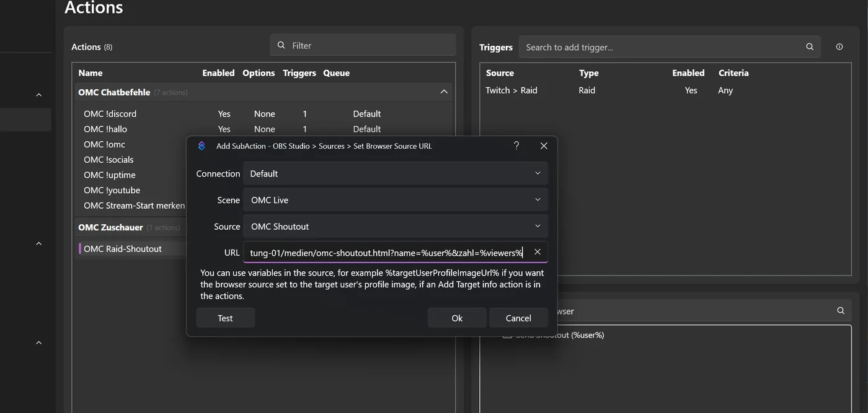Select the Twitch > Raid trigger row
Image resolution: width=868 pixels, height=413 pixels.
[665, 90]
